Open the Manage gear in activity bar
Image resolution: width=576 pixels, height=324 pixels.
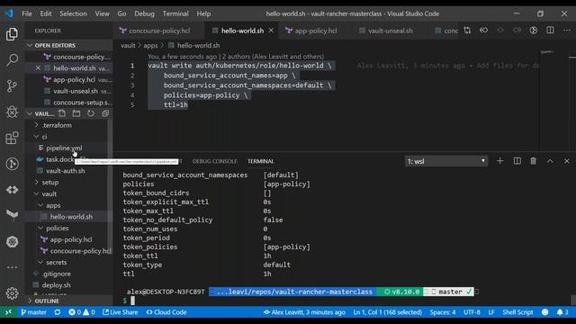(x=12, y=292)
